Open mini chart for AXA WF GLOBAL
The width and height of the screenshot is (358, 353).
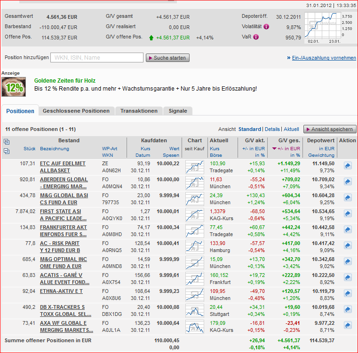tap(195, 327)
